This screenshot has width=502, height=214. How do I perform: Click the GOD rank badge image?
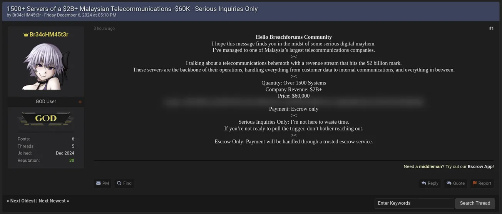46,119
